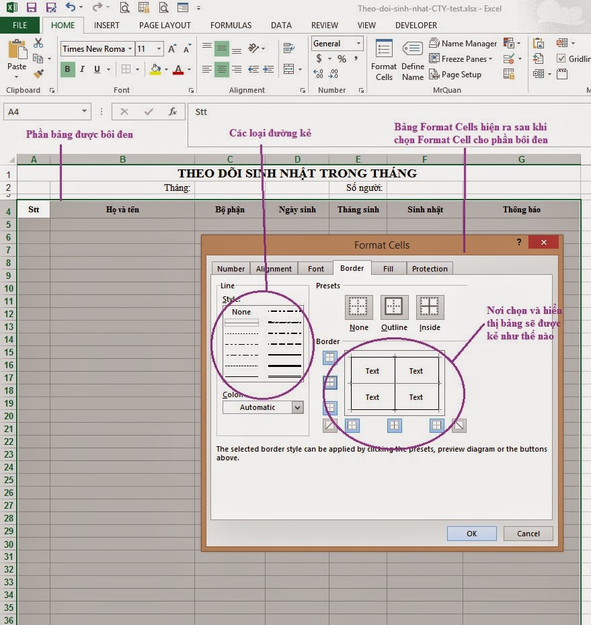The width and height of the screenshot is (591, 625).
Task: Toggle Bold formatting
Action: pyautogui.click(x=67, y=69)
